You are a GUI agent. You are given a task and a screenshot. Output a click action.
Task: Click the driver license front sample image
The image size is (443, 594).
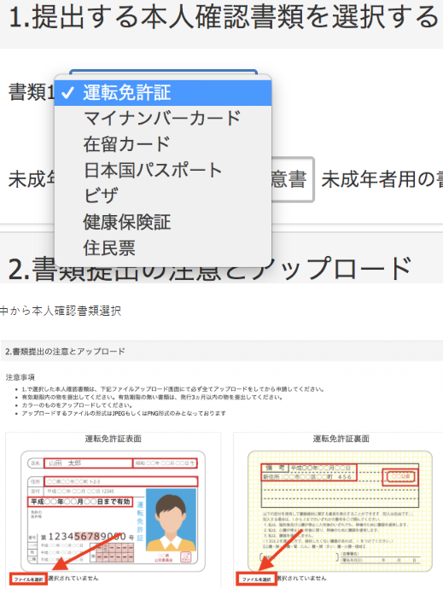(113, 511)
